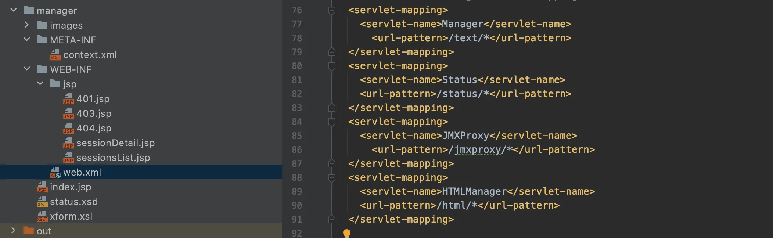The image size is (773, 238).
Task: Fold the servlet-mapping block at line 80
Action: (331, 66)
